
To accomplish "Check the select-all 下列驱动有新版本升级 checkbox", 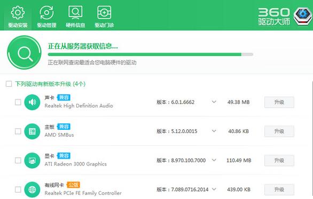I will (9, 84).
